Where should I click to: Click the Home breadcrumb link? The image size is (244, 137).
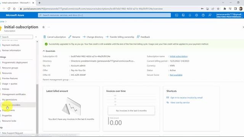coord(2,21)
